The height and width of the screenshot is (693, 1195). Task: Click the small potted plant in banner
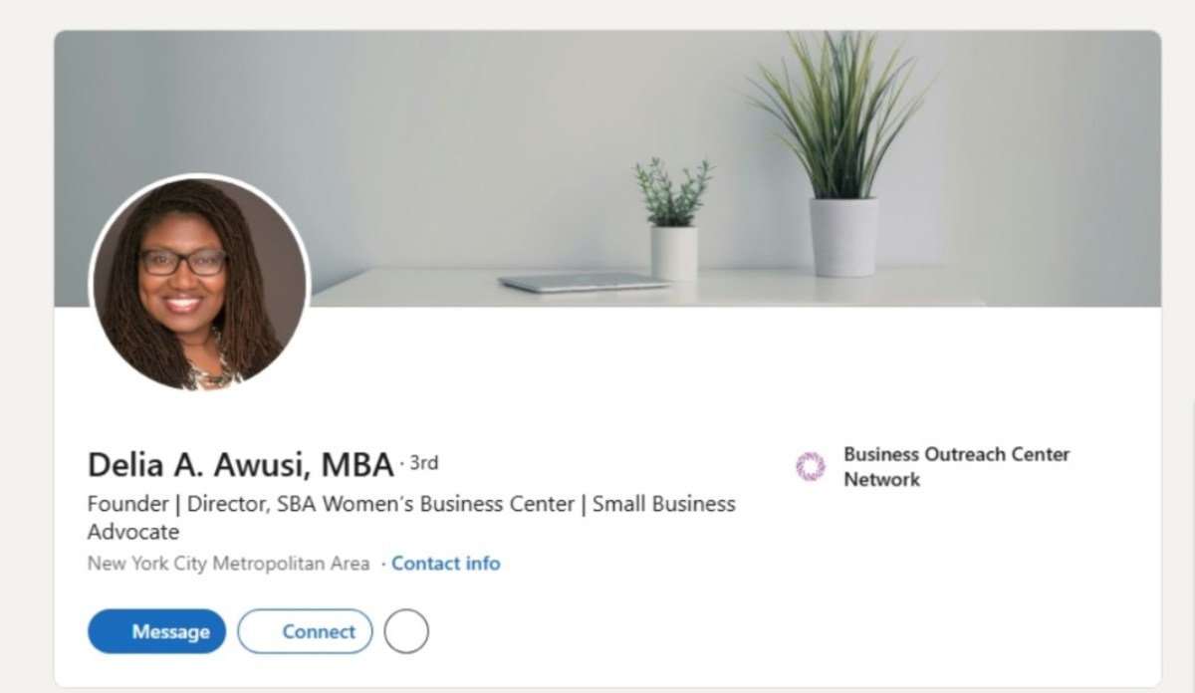tap(674, 219)
